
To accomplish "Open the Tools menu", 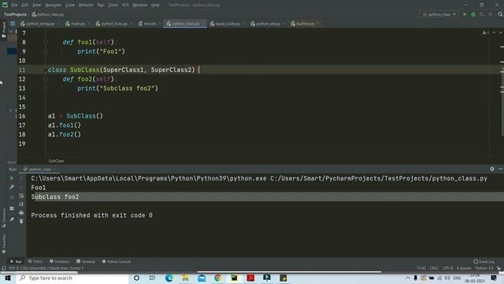I will 113,5.
